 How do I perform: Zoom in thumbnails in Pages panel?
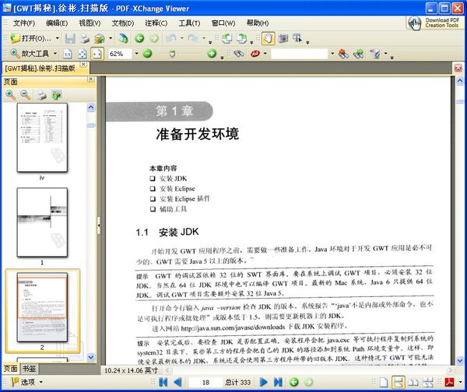pyautogui.click(x=11, y=95)
